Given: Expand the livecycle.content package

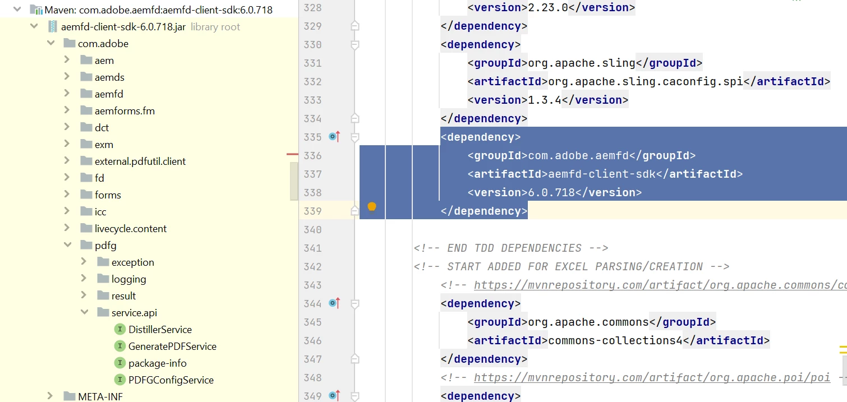Looking at the screenshot, I should click(67, 228).
